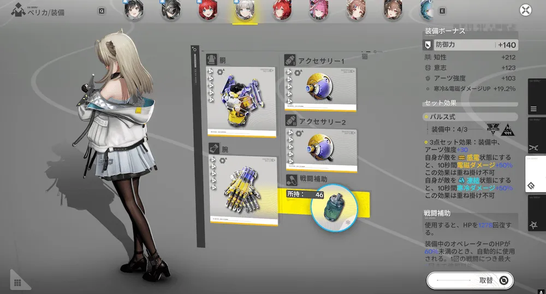Switch to the masked dark operator portrait

coord(170,10)
